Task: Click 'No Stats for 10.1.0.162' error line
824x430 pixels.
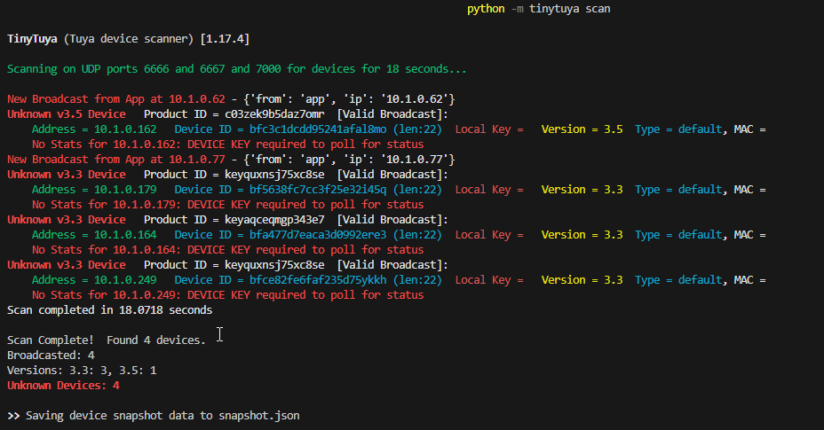Action: pyautogui.click(x=227, y=145)
